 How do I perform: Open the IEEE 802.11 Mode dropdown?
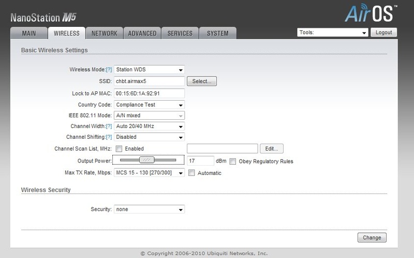149,115
